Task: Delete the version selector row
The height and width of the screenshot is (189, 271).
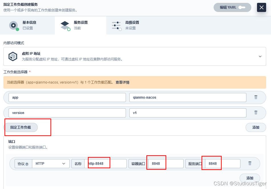Action: [256, 113]
